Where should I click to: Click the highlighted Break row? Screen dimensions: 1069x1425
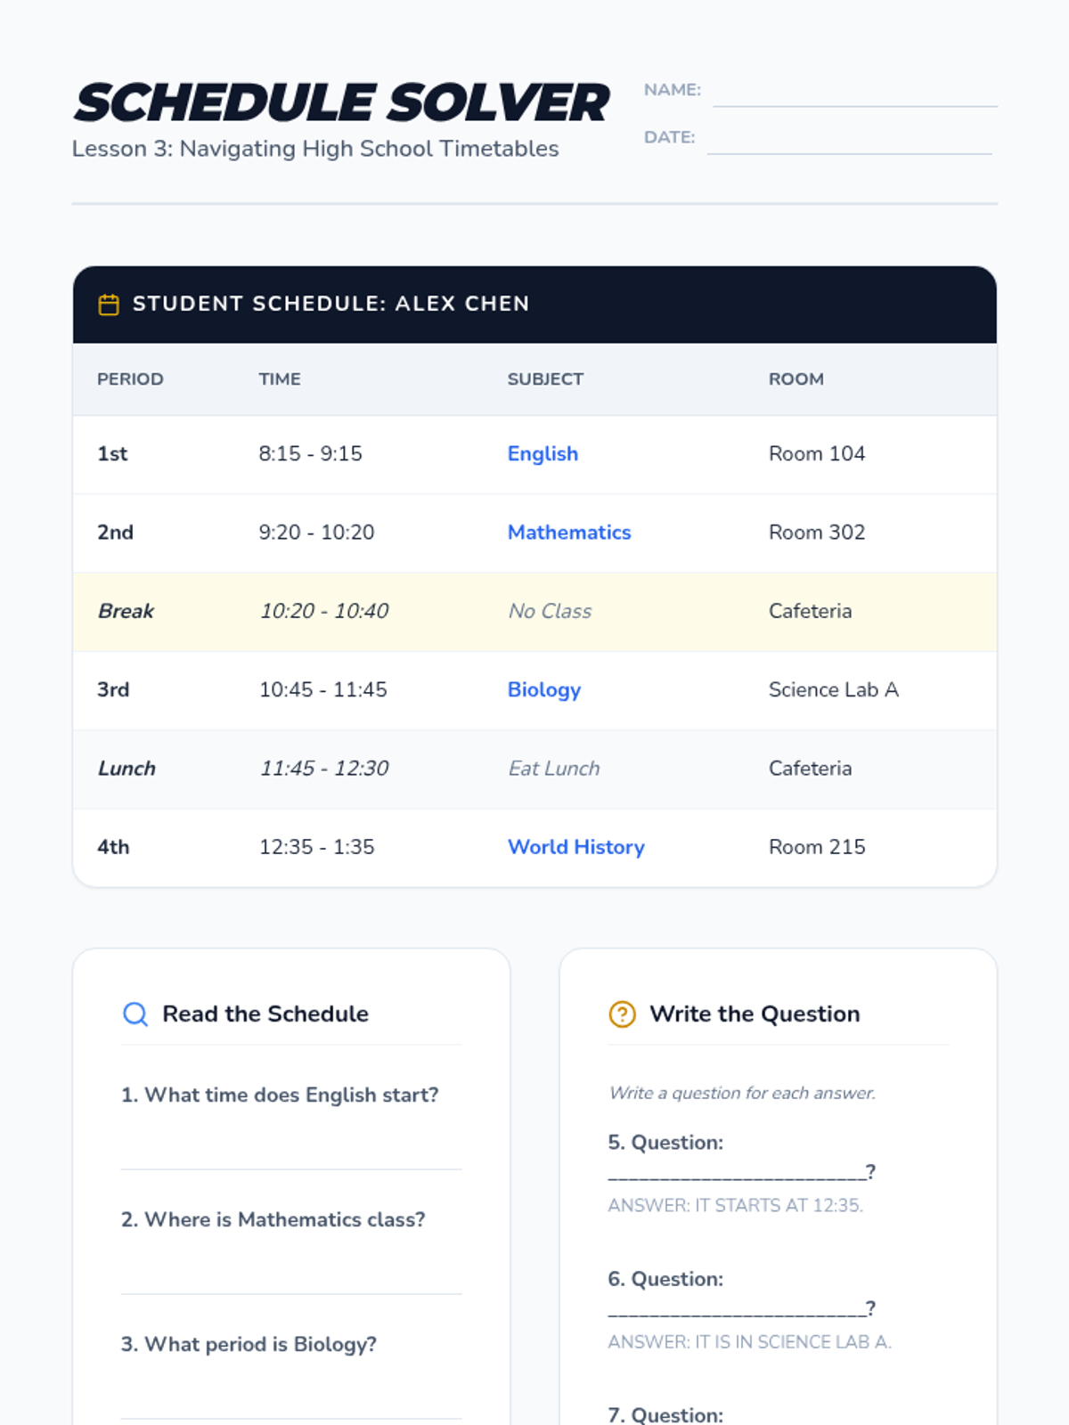534,612
